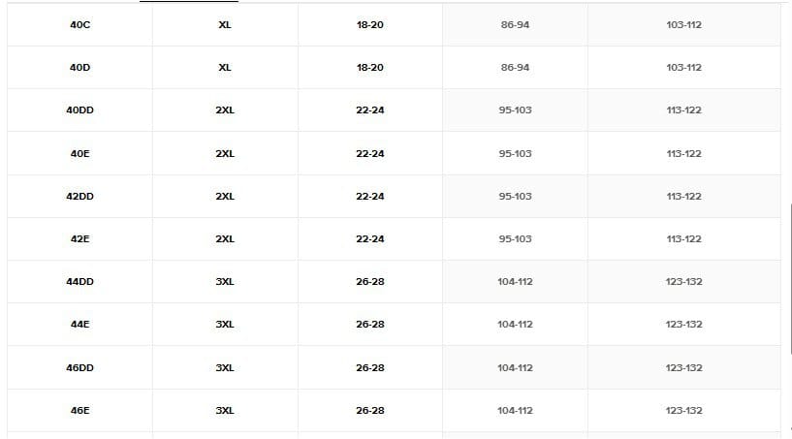Click 3XL in the 44DD row
Image resolution: width=792 pixels, height=439 pixels.
pyautogui.click(x=225, y=282)
